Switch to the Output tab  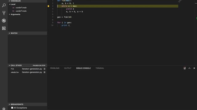(68, 68)
